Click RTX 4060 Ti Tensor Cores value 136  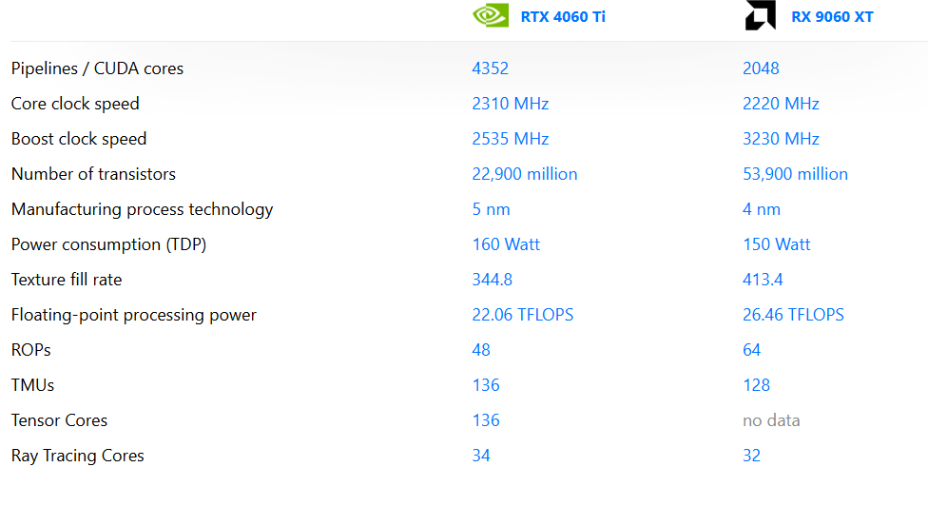coord(486,420)
